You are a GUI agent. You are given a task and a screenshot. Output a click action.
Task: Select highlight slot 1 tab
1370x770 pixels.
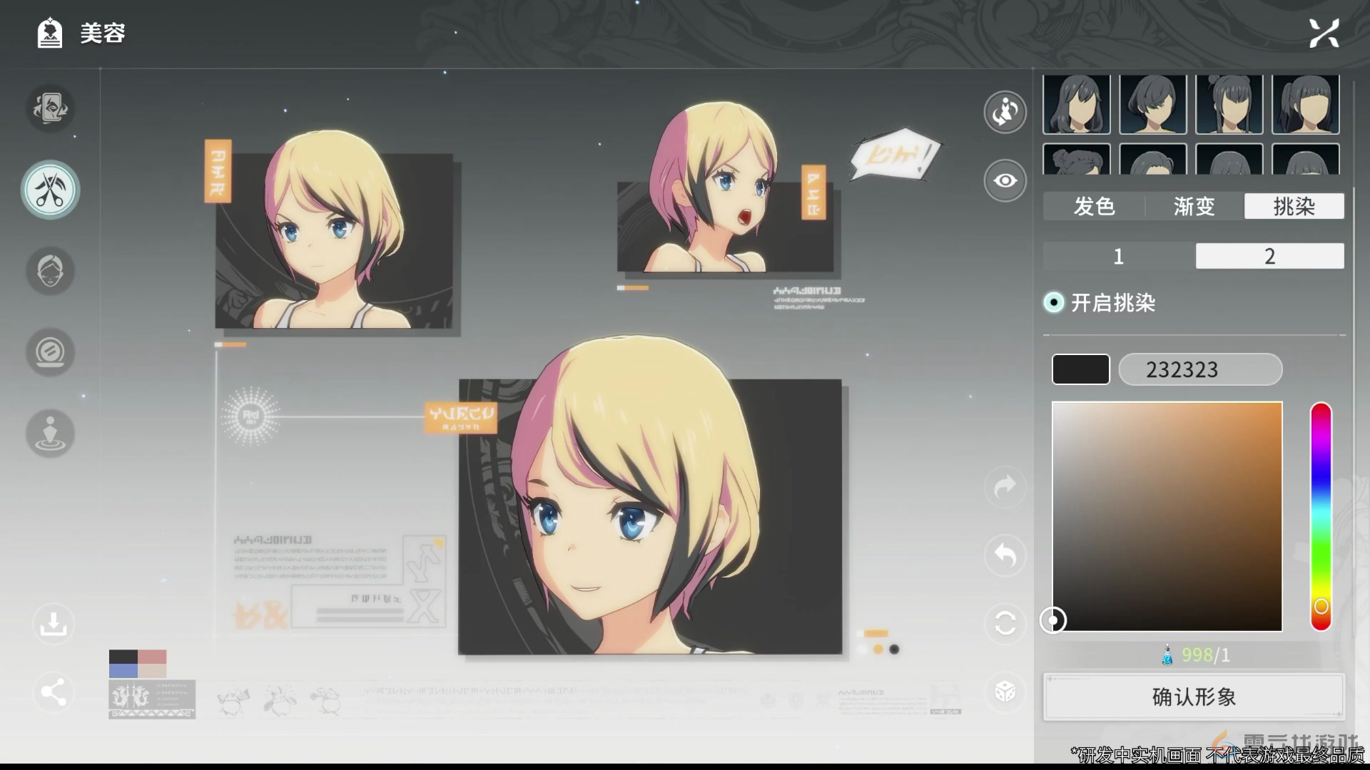pyautogui.click(x=1118, y=256)
